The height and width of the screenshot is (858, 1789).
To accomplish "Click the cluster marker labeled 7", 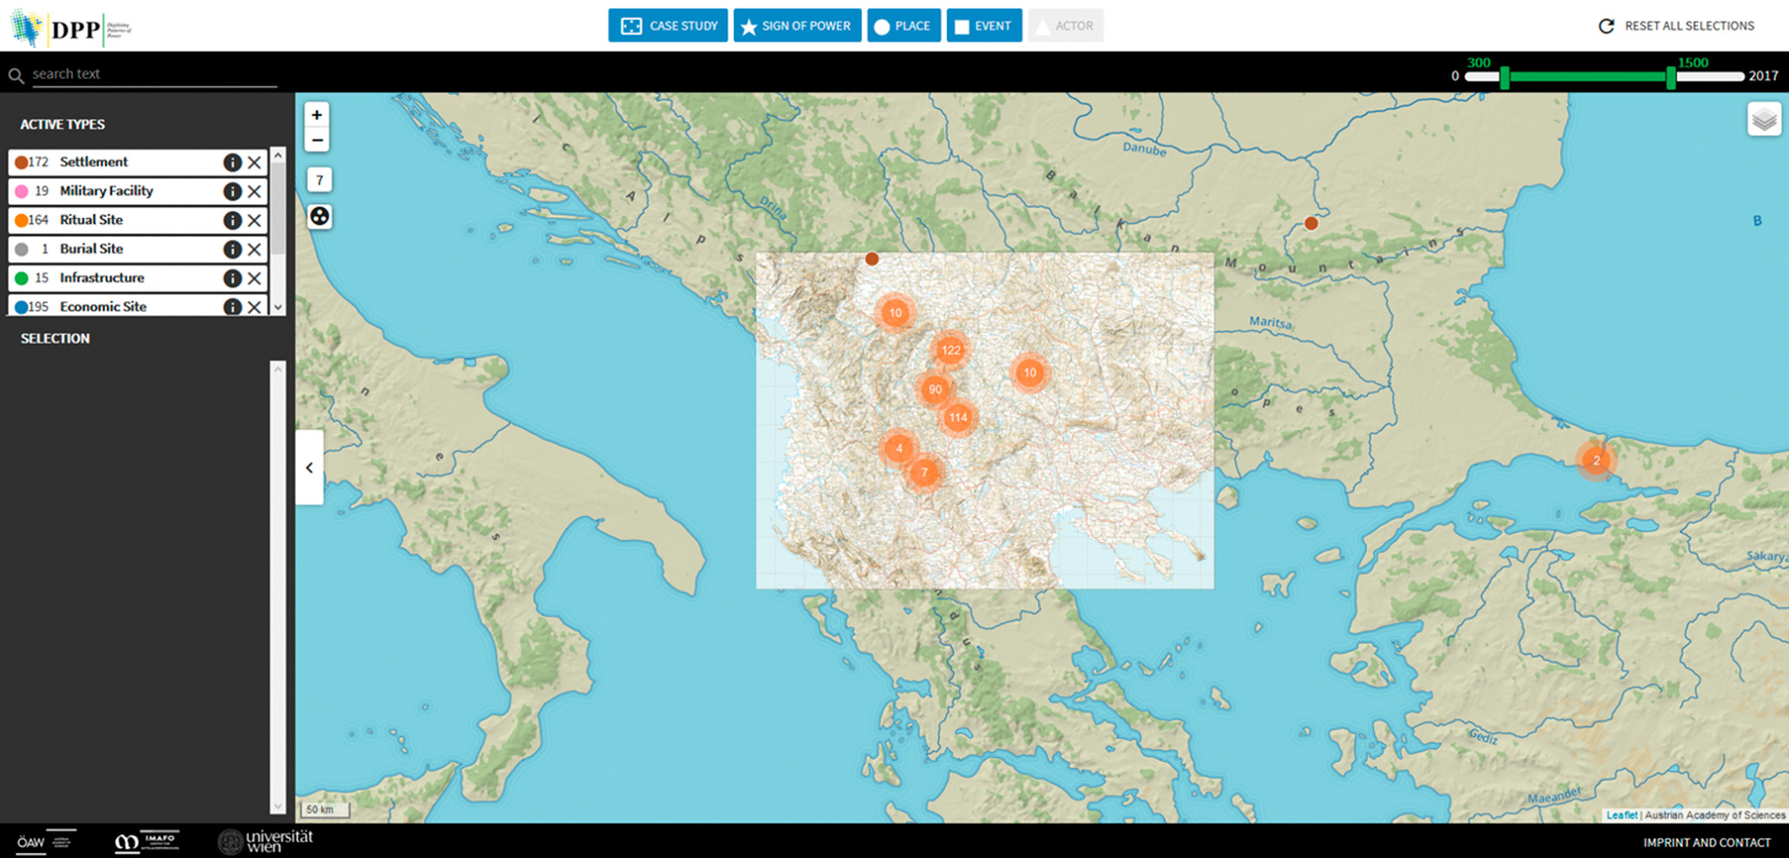I will (923, 472).
